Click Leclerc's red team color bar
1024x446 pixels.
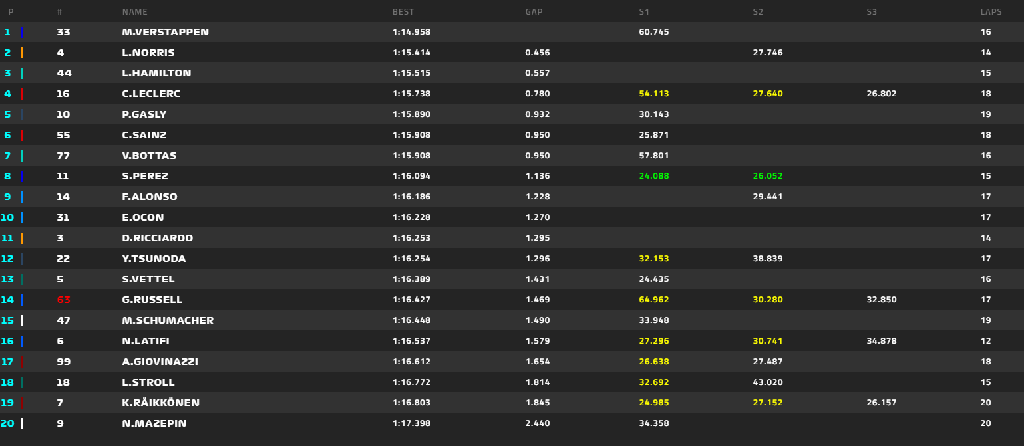[22, 94]
